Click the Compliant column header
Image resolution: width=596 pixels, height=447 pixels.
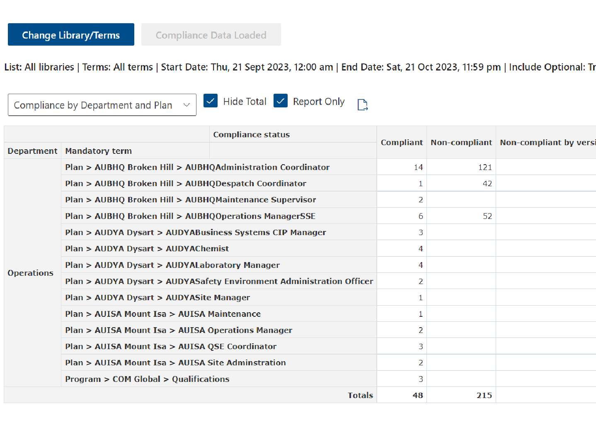point(401,142)
